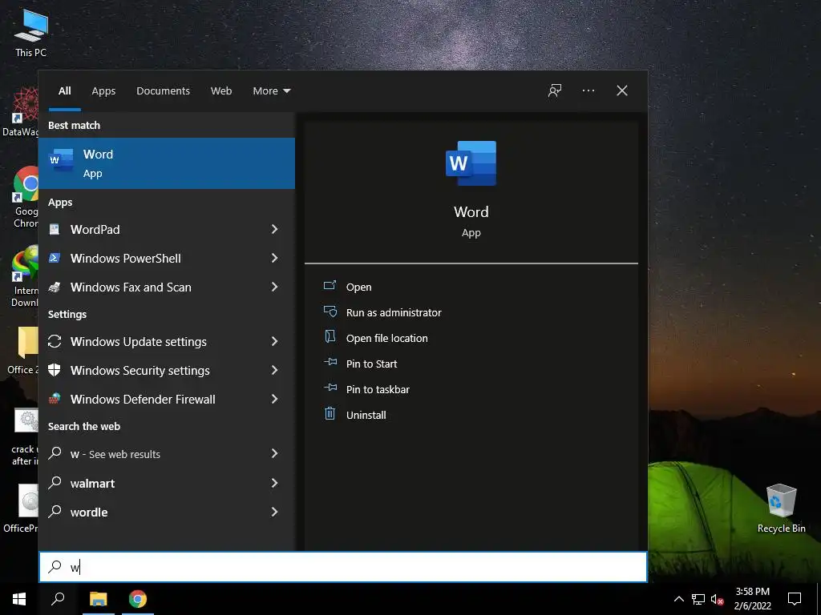Expand the 'w - See web results' arrow
This screenshot has height=615, width=821.
click(x=274, y=453)
